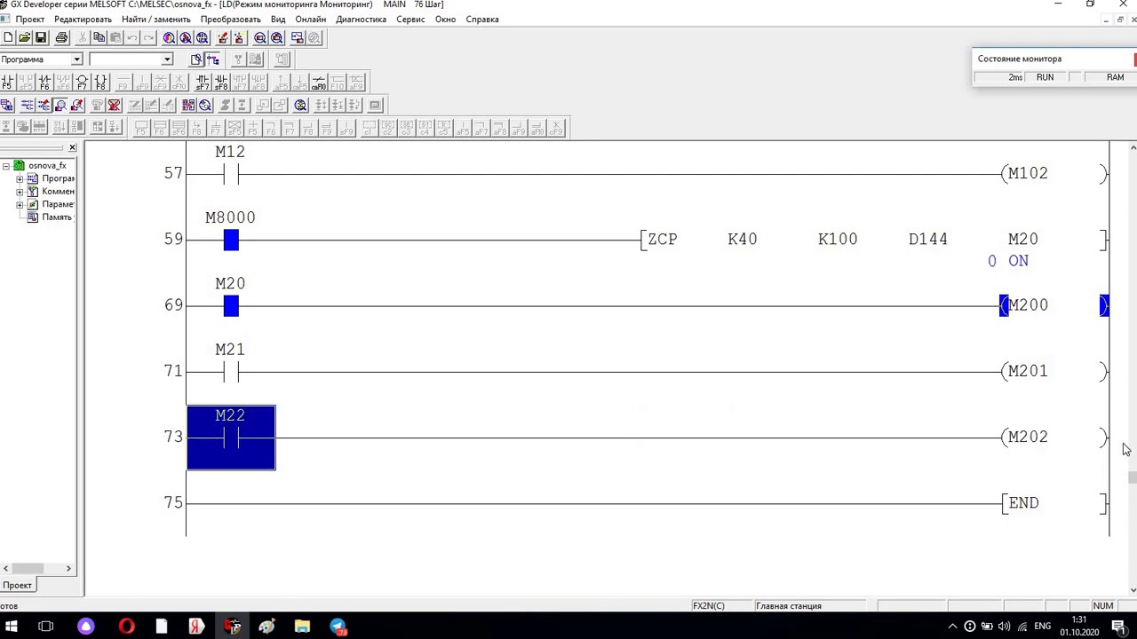
Task: Open the Редактировать menu
Action: (83, 19)
